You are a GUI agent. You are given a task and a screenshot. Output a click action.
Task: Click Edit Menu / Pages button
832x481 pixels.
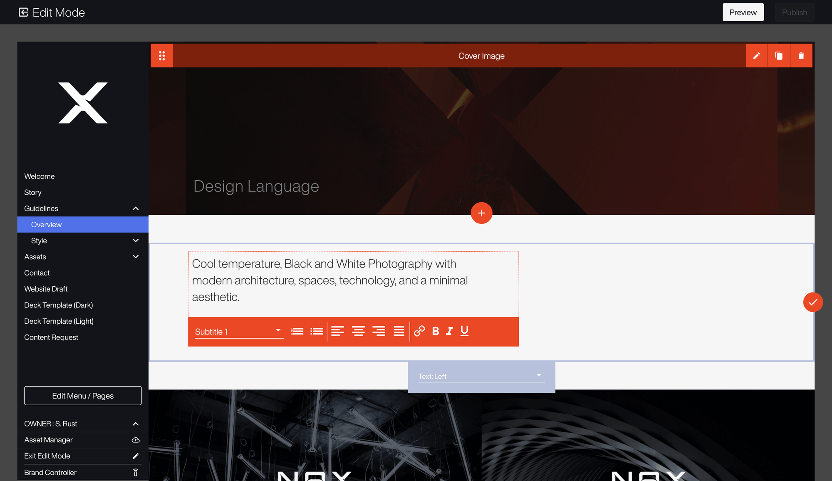(83, 396)
